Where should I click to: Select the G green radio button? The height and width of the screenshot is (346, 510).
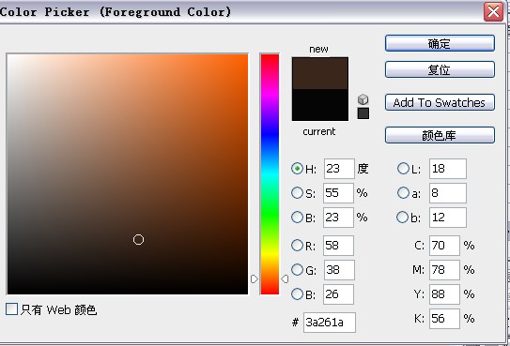(297, 270)
